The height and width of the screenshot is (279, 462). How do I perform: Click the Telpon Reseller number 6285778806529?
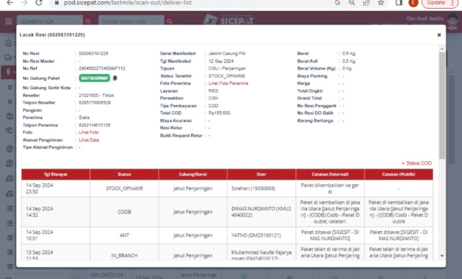[95, 103]
